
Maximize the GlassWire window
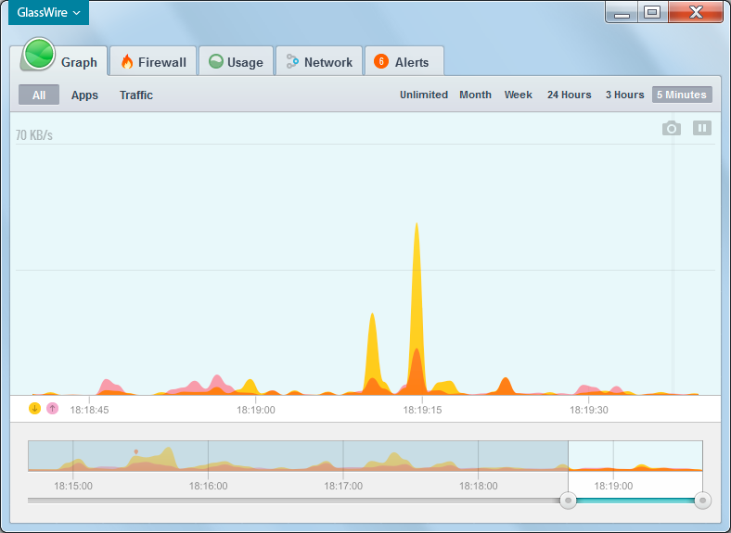(652, 12)
